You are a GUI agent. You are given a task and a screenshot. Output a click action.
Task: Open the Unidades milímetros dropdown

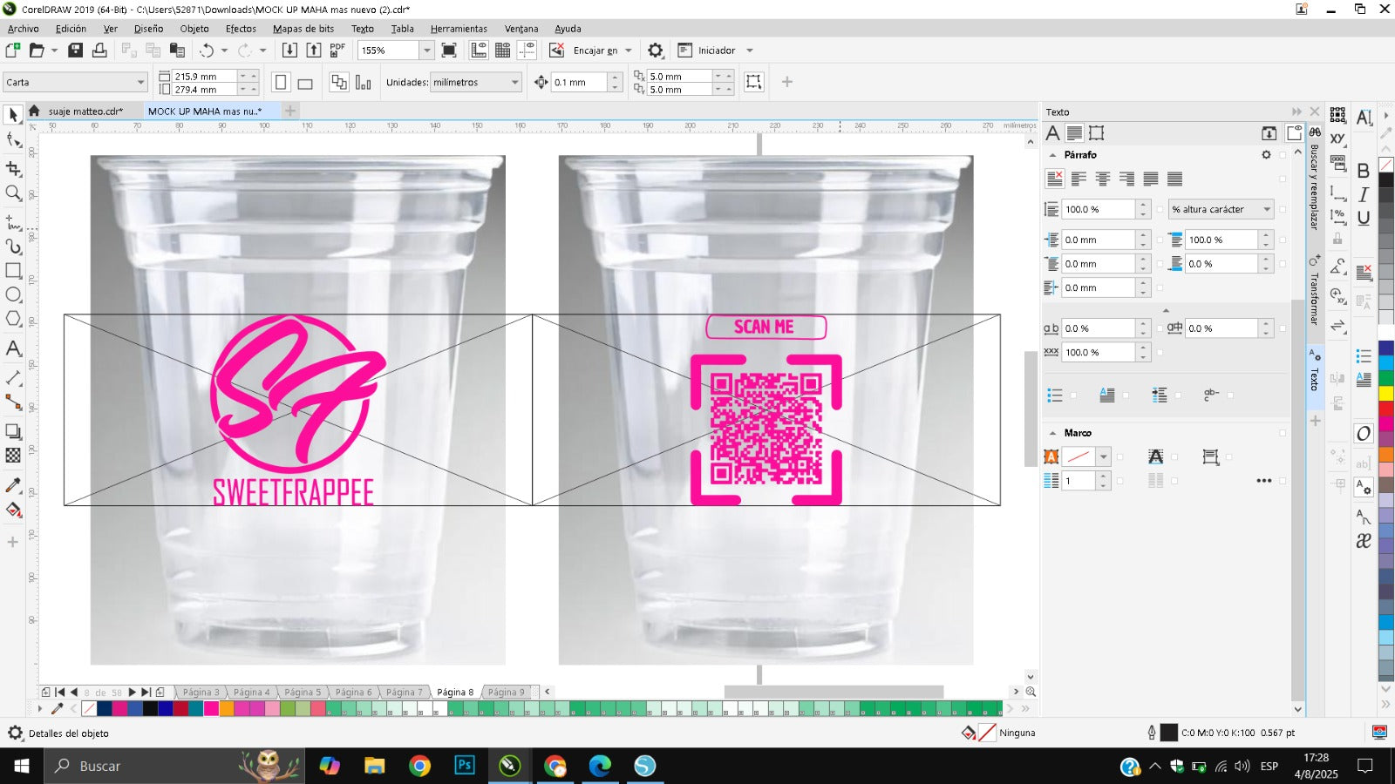coord(514,83)
